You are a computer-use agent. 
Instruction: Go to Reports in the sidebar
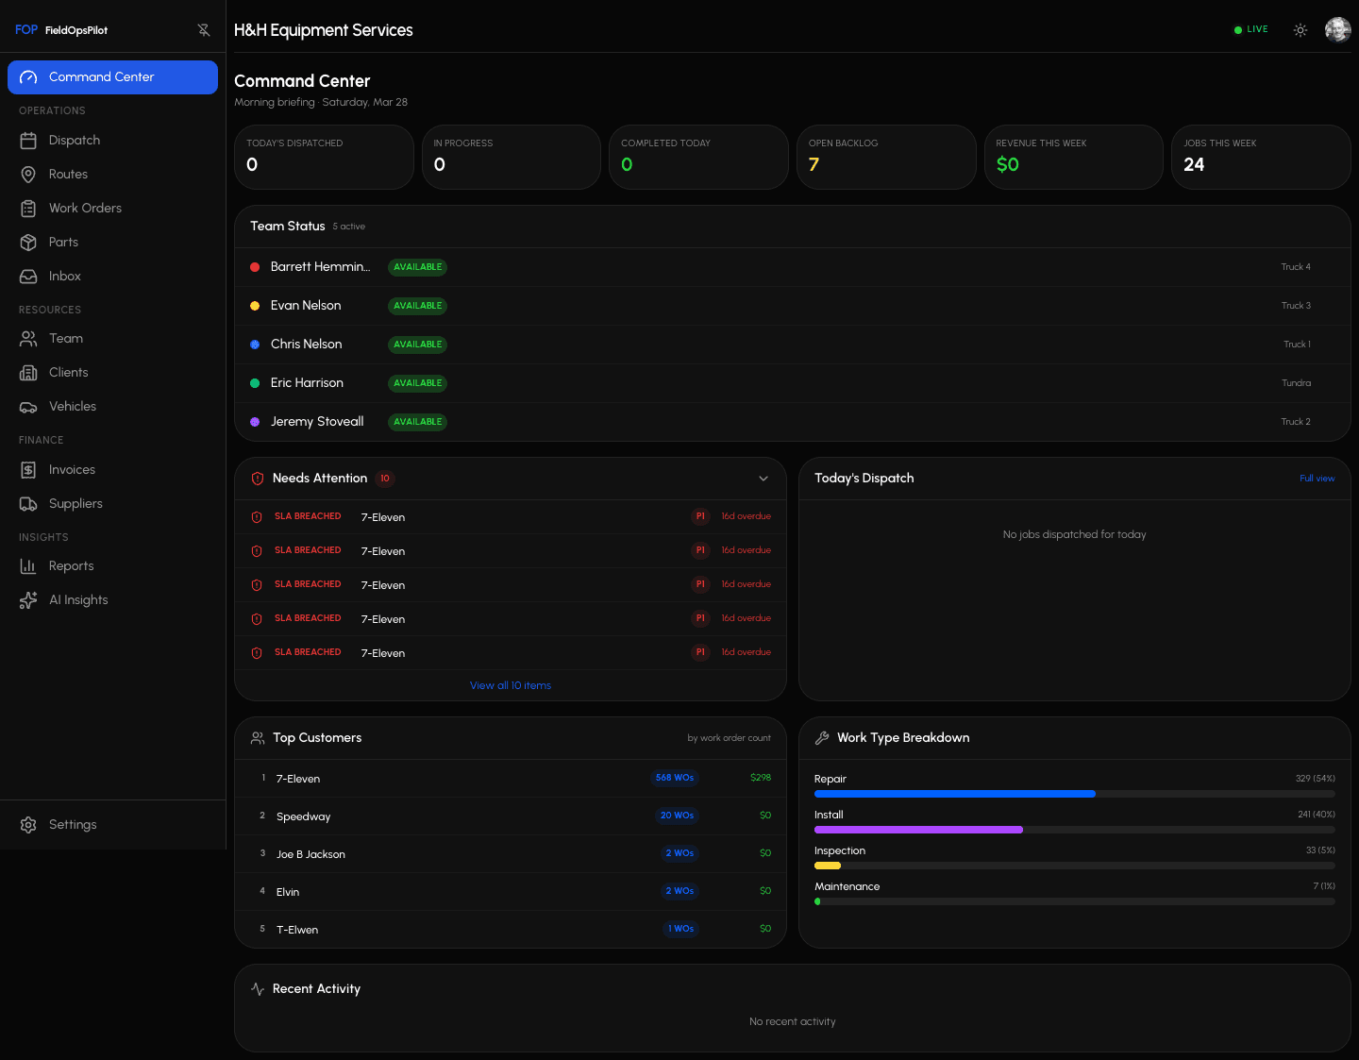point(71,566)
